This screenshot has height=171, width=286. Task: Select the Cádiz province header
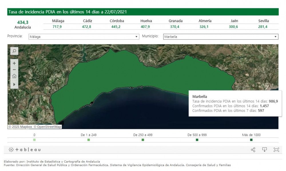tap(87, 21)
